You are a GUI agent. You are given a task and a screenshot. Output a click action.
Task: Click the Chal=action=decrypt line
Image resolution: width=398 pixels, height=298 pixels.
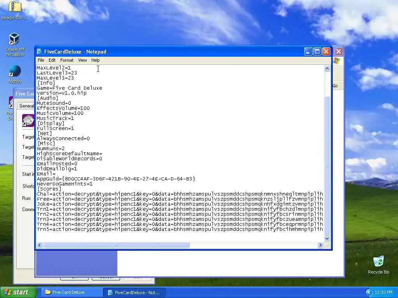pos(180,194)
